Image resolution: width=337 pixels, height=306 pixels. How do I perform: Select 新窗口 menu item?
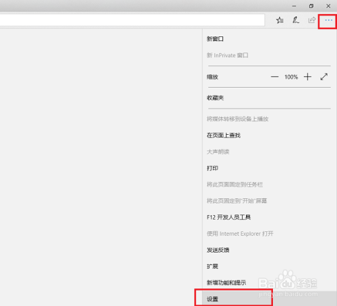pyautogui.click(x=215, y=39)
